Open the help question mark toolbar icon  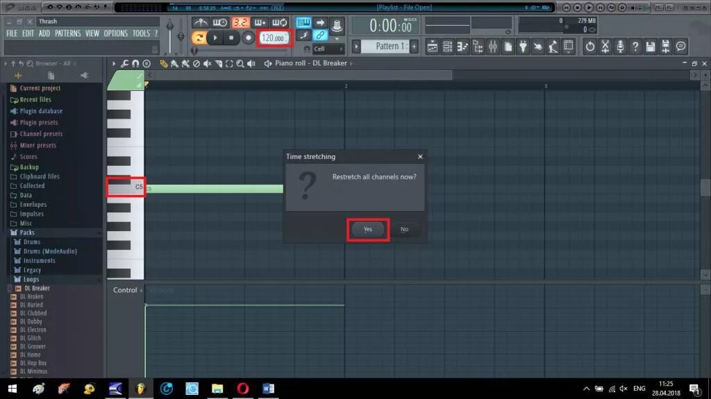tap(635, 46)
